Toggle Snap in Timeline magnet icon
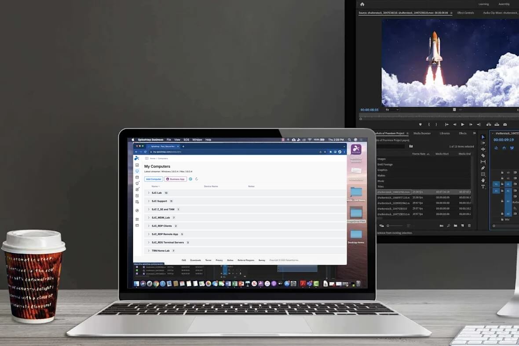519x346 pixels. [504, 148]
